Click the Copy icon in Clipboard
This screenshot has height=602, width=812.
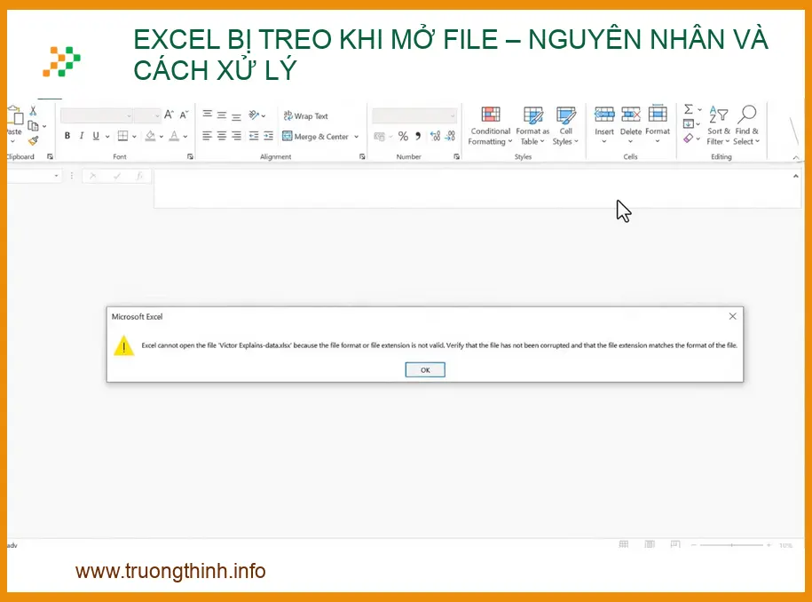(33, 126)
